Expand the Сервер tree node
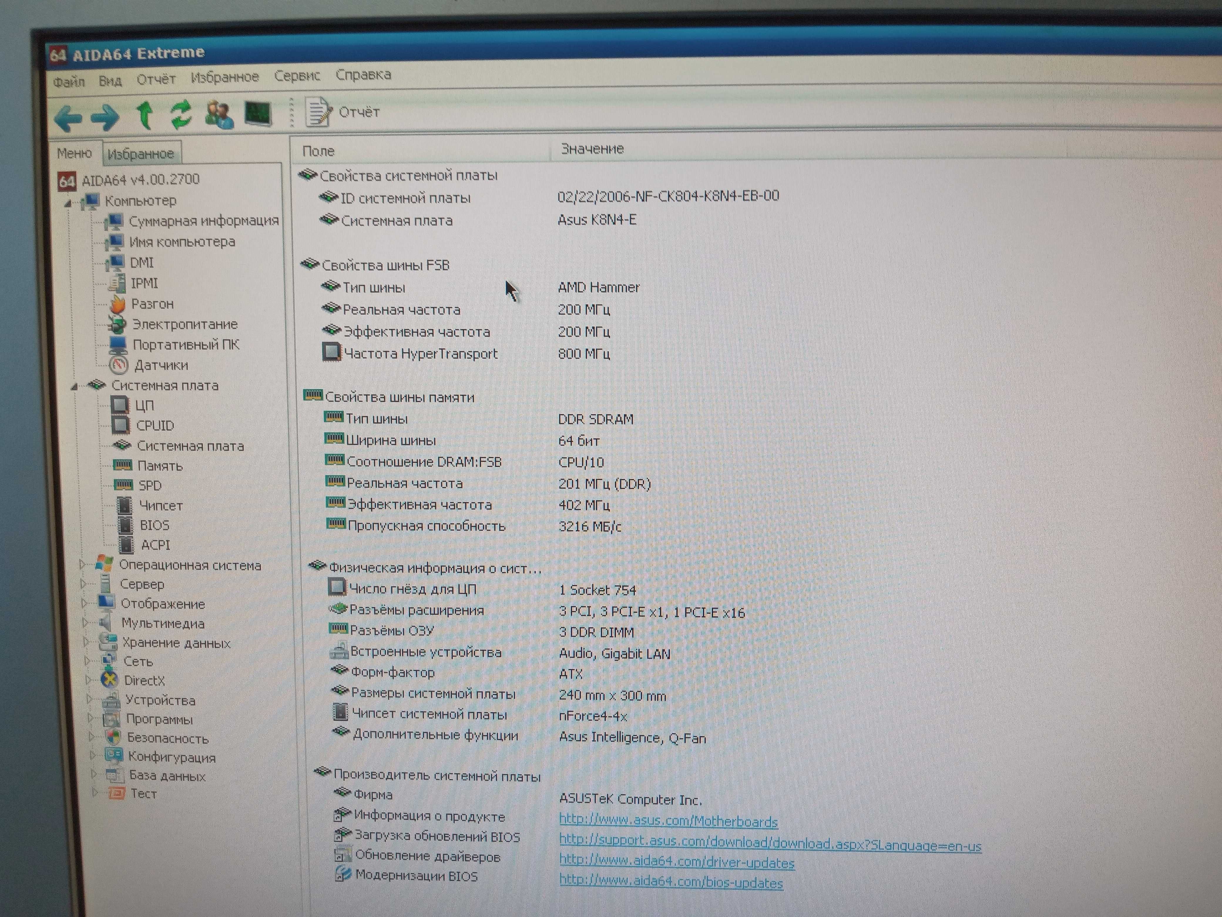 pyautogui.click(x=83, y=584)
